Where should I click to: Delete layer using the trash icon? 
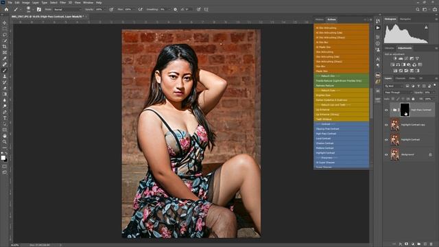tap(431, 244)
